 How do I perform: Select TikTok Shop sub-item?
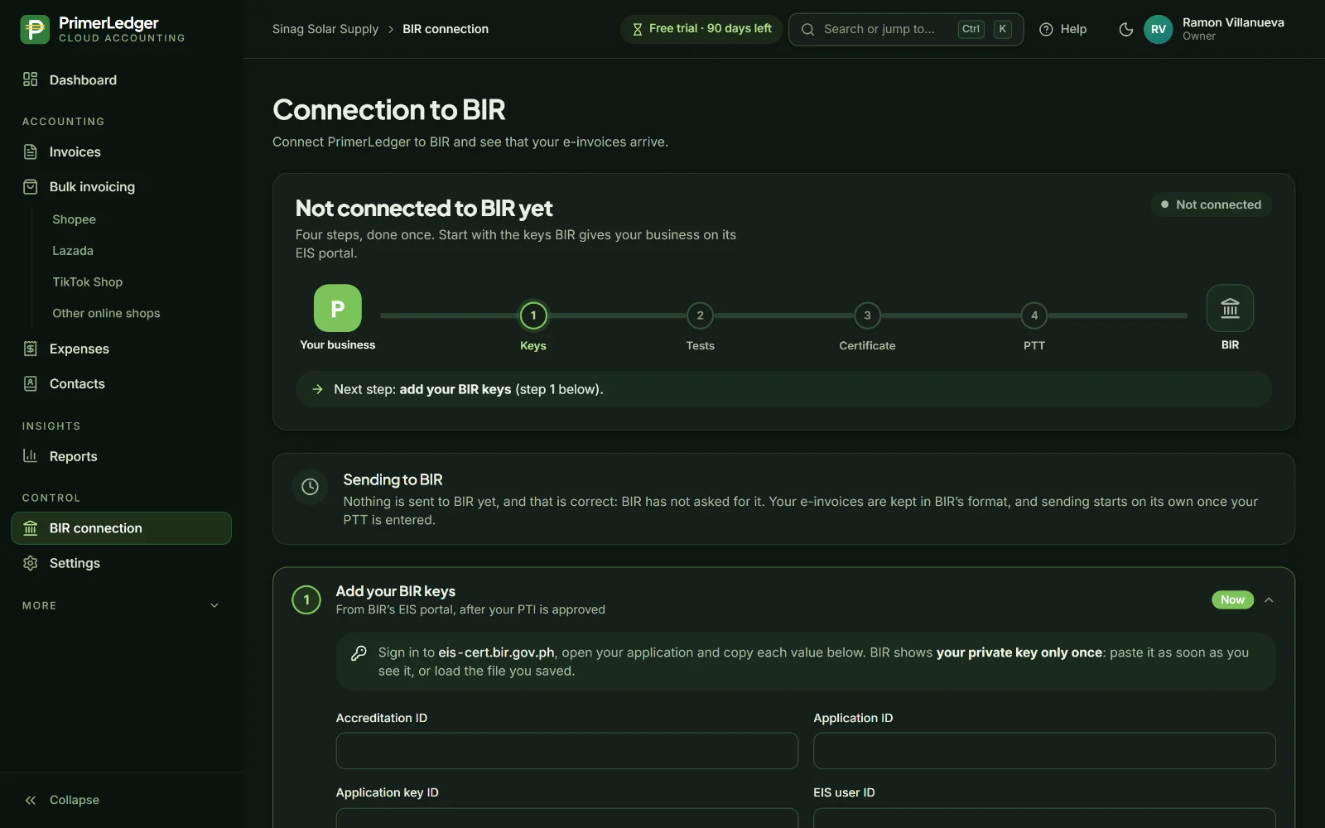pos(87,282)
